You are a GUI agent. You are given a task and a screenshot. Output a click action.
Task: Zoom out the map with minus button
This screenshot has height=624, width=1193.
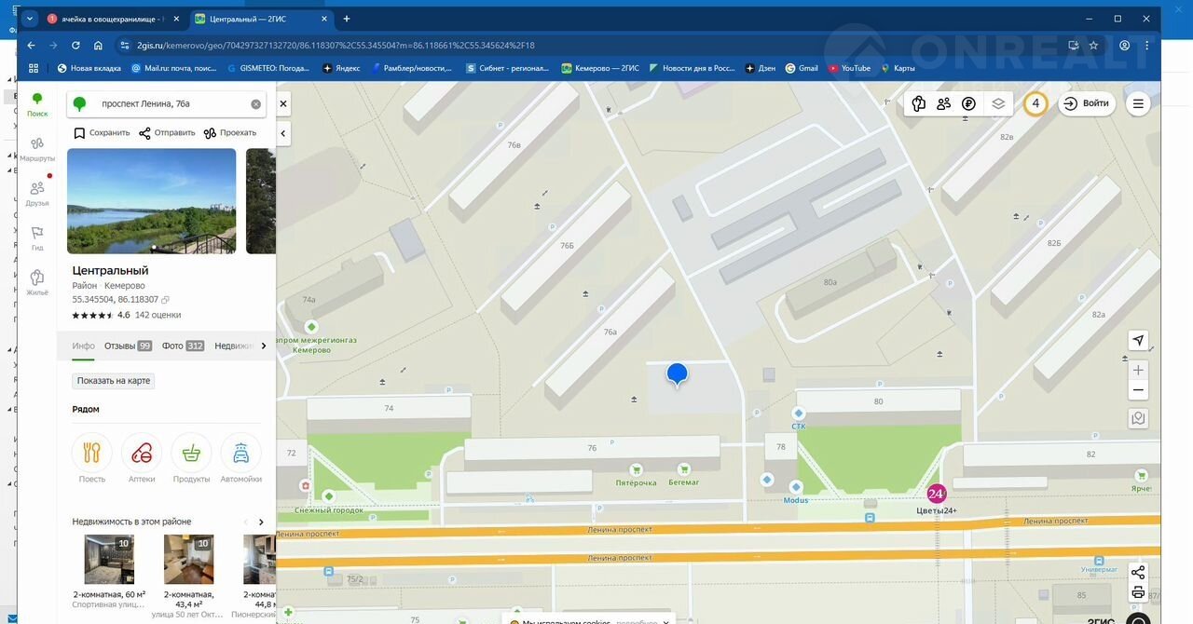1137,391
